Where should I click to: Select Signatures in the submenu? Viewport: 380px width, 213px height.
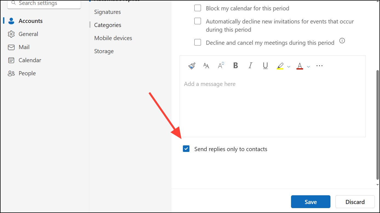point(108,12)
